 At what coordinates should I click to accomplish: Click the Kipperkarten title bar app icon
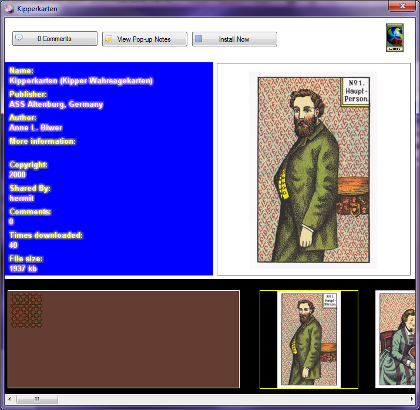pyautogui.click(x=9, y=9)
